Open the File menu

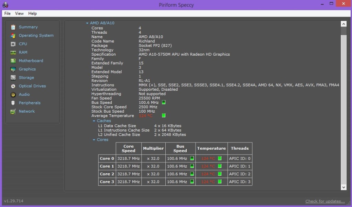pos(8,13)
